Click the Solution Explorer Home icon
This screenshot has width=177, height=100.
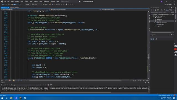[156, 10]
